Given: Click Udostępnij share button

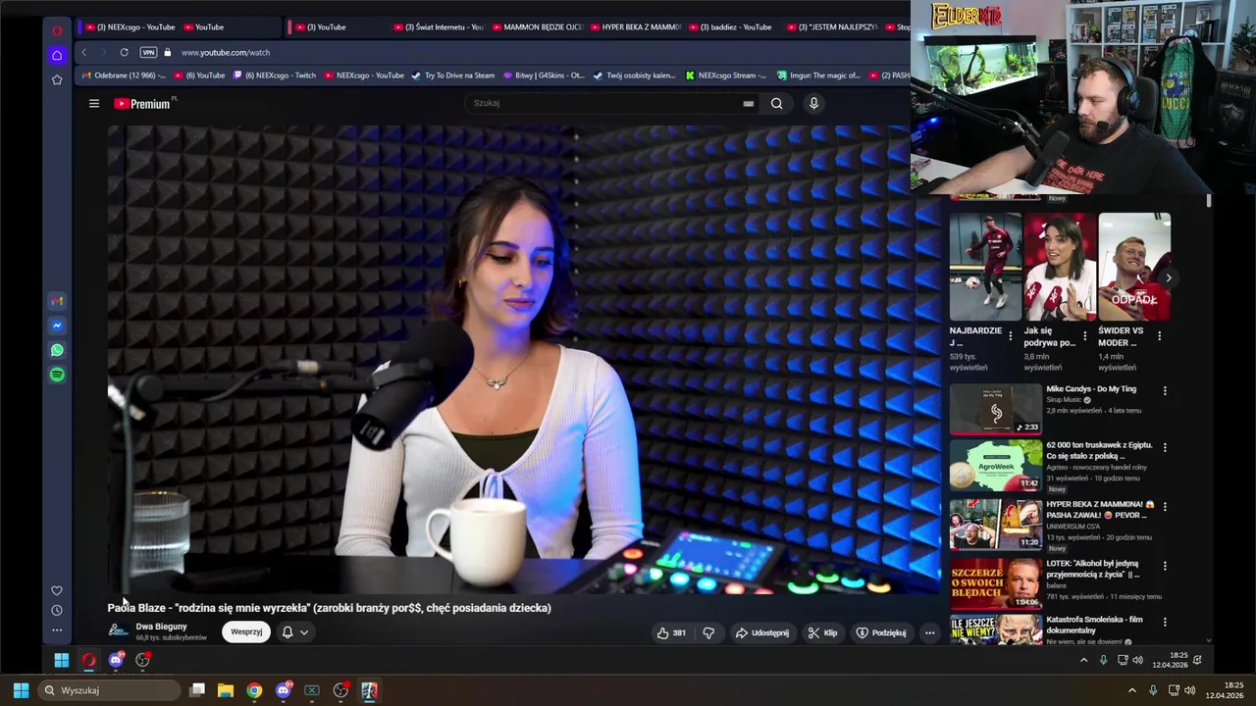Looking at the screenshot, I should click(x=762, y=632).
